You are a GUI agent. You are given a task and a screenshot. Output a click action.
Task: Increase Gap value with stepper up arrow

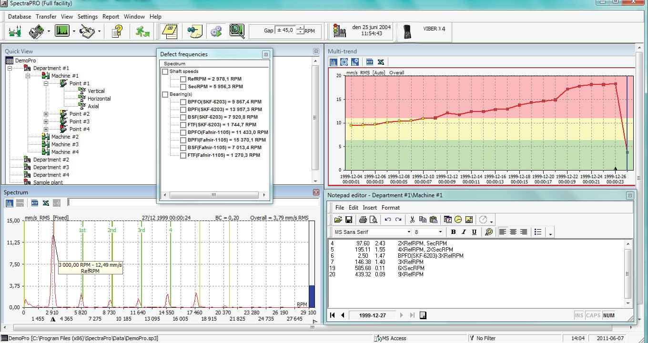[300, 28]
